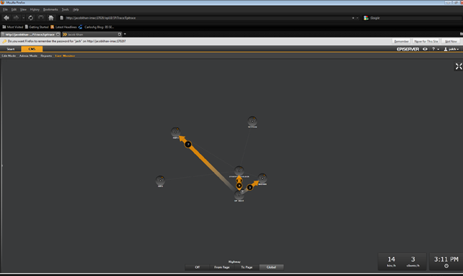Reload the page with the refresh icon

[30, 18]
